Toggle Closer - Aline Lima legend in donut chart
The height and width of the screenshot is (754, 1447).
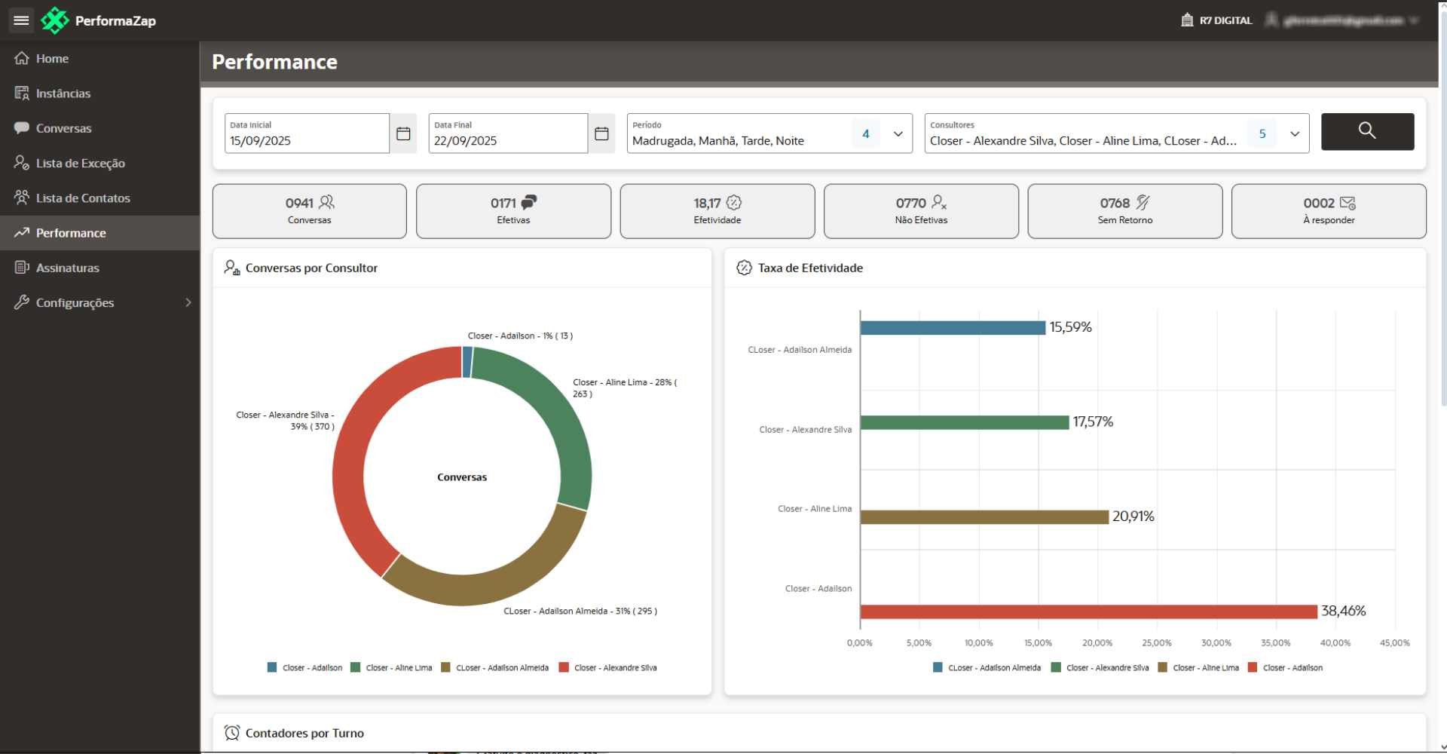[392, 668]
